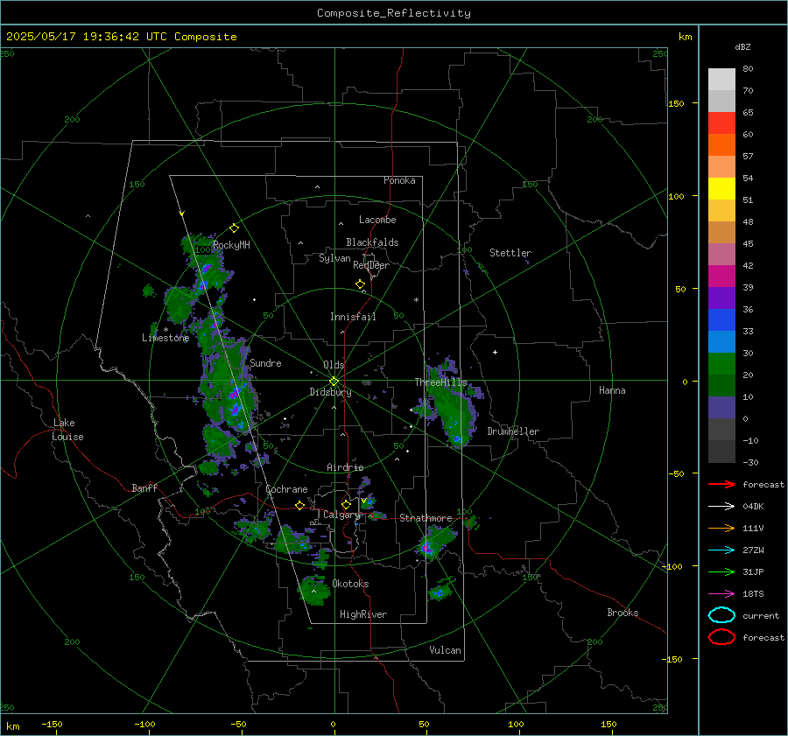Viewport: 788px width, 736px height.
Task: Click the Lacombe city label
Action: 377,220
